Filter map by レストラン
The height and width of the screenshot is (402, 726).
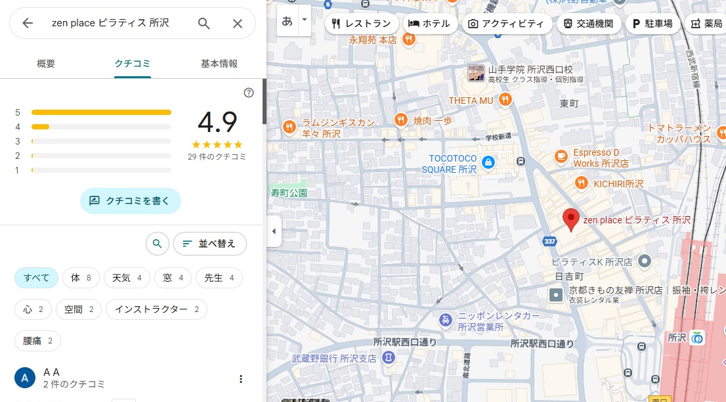click(x=362, y=24)
